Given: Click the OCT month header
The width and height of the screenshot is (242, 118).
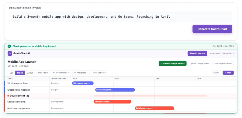Looking at the screenshot, I should coord(75,79).
